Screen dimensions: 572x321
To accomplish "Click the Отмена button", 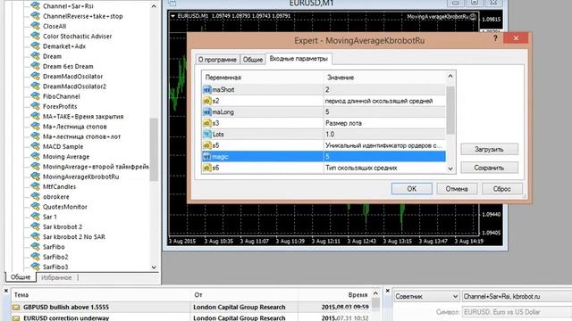I will [x=457, y=188].
